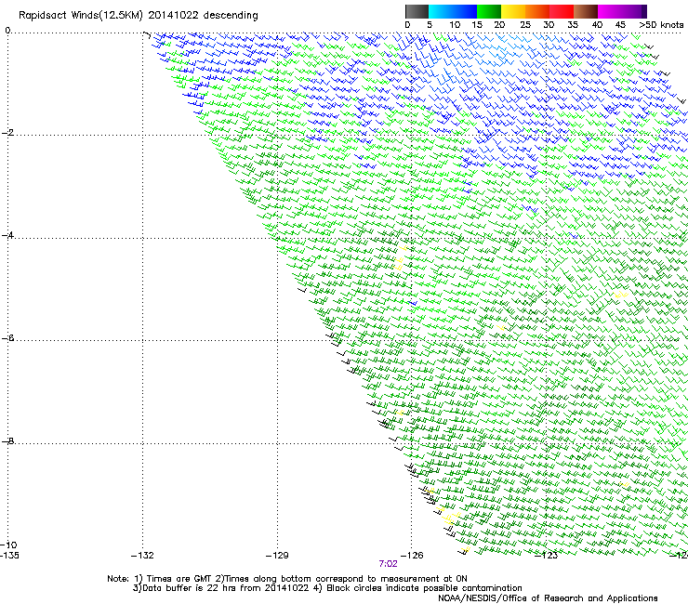Click the latitude label '-4'

click(7, 235)
